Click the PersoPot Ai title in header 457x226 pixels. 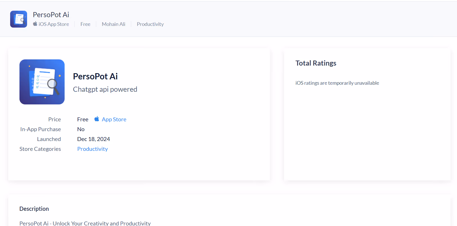click(51, 15)
